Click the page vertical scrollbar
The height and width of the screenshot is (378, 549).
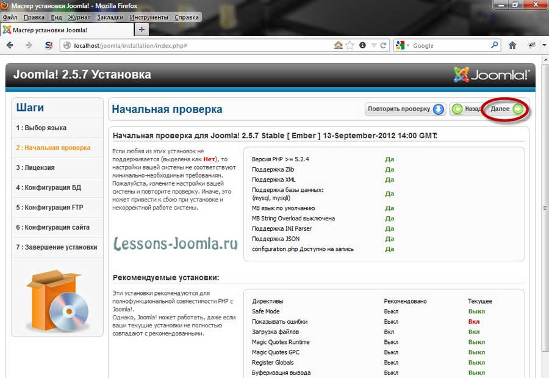pyautogui.click(x=545, y=208)
